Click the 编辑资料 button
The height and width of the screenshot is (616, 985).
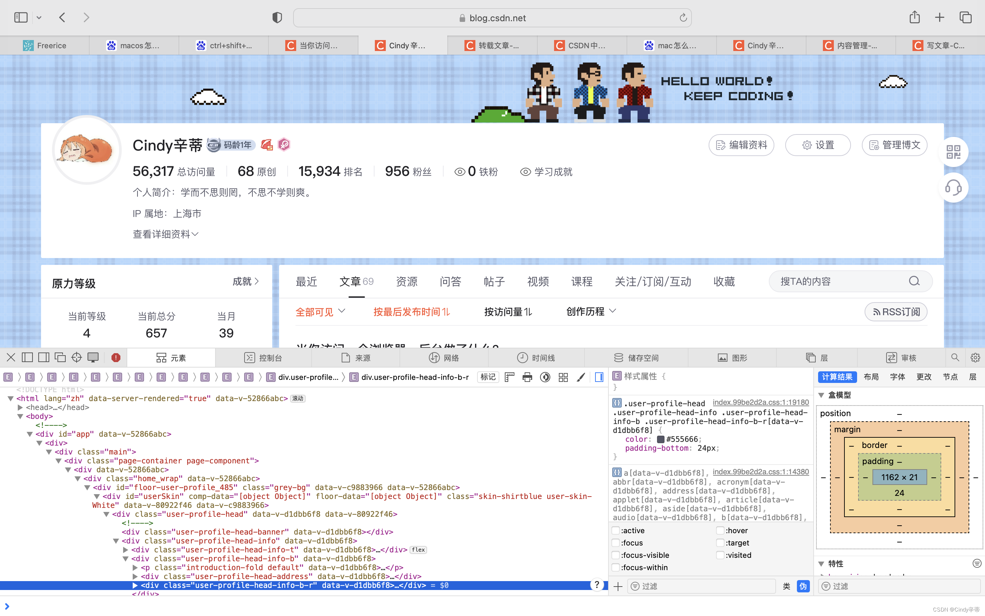tap(741, 145)
